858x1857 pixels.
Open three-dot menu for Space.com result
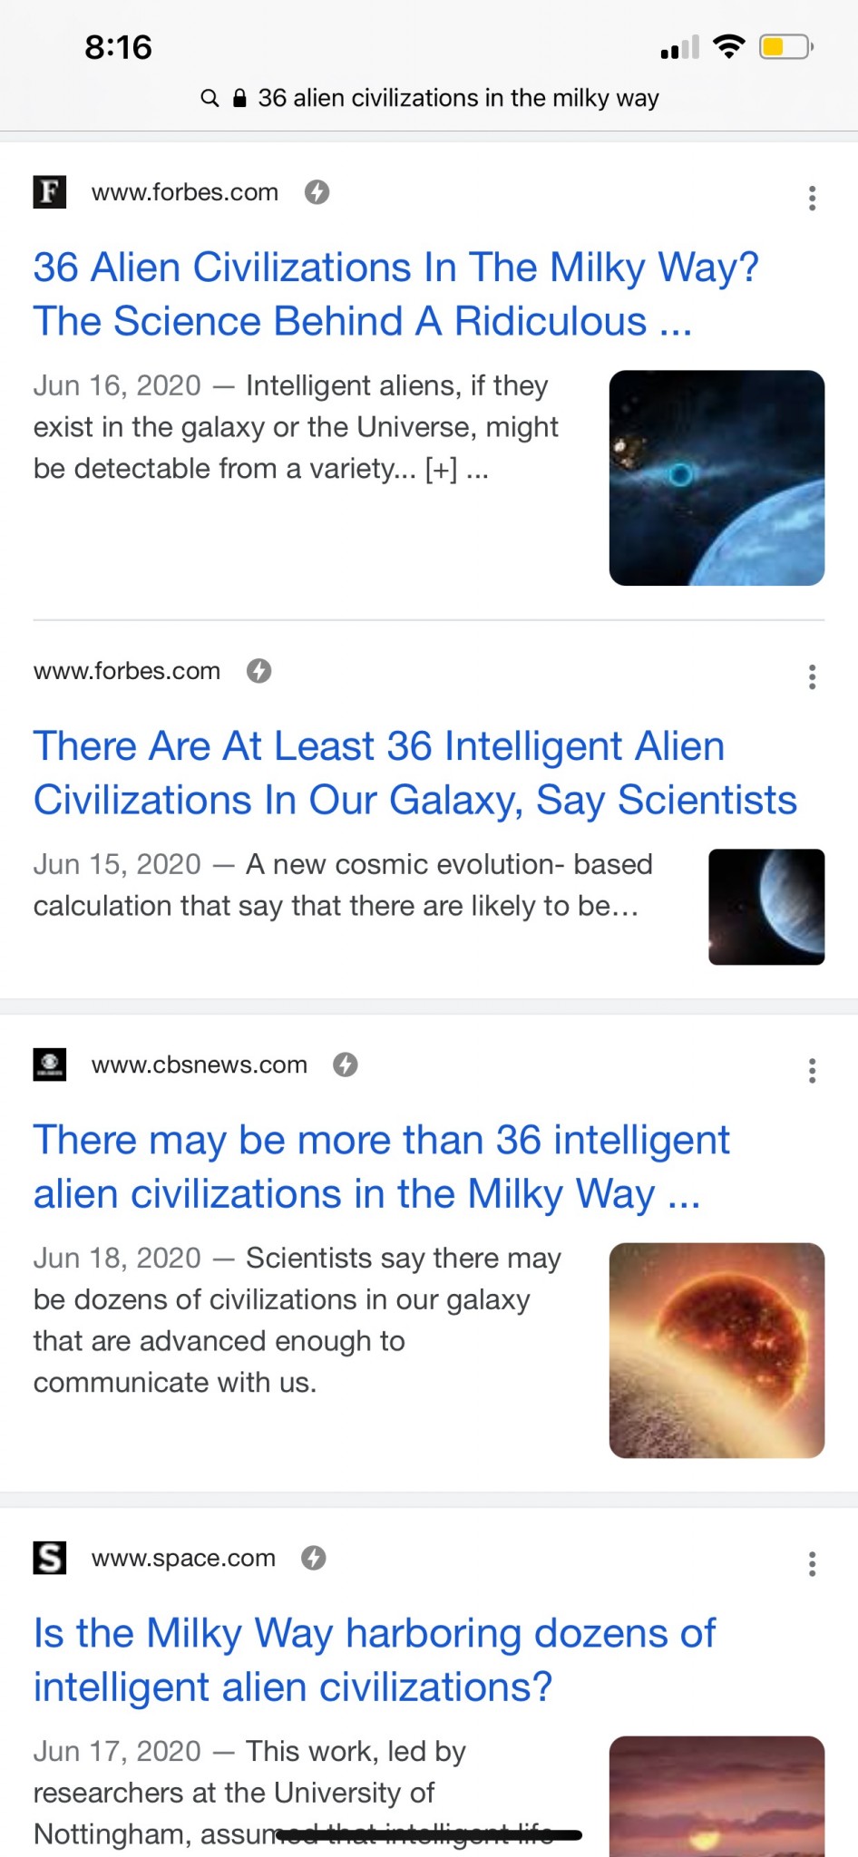click(x=812, y=1564)
